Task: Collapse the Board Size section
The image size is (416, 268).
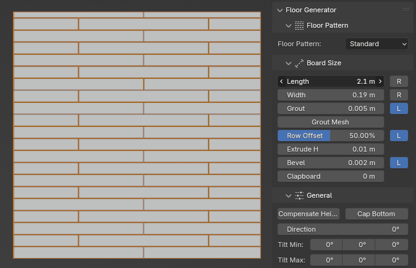Action: (288, 63)
